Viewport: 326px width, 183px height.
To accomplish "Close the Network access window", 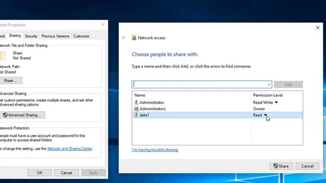I will (317, 27).
